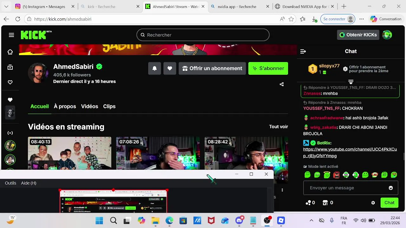The image size is (406, 228).
Task: Switch to the À propos tab
Action: click(x=65, y=106)
